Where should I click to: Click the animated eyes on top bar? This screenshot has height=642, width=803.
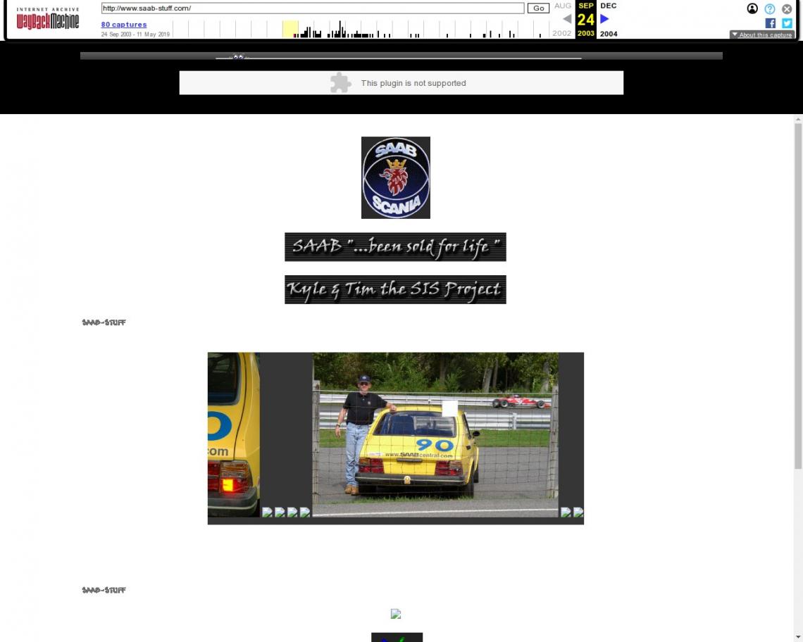click(x=238, y=57)
